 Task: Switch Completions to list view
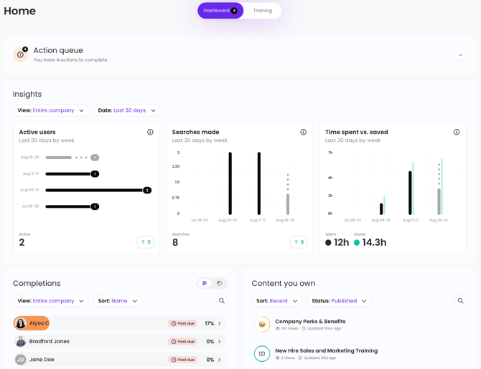tap(205, 284)
